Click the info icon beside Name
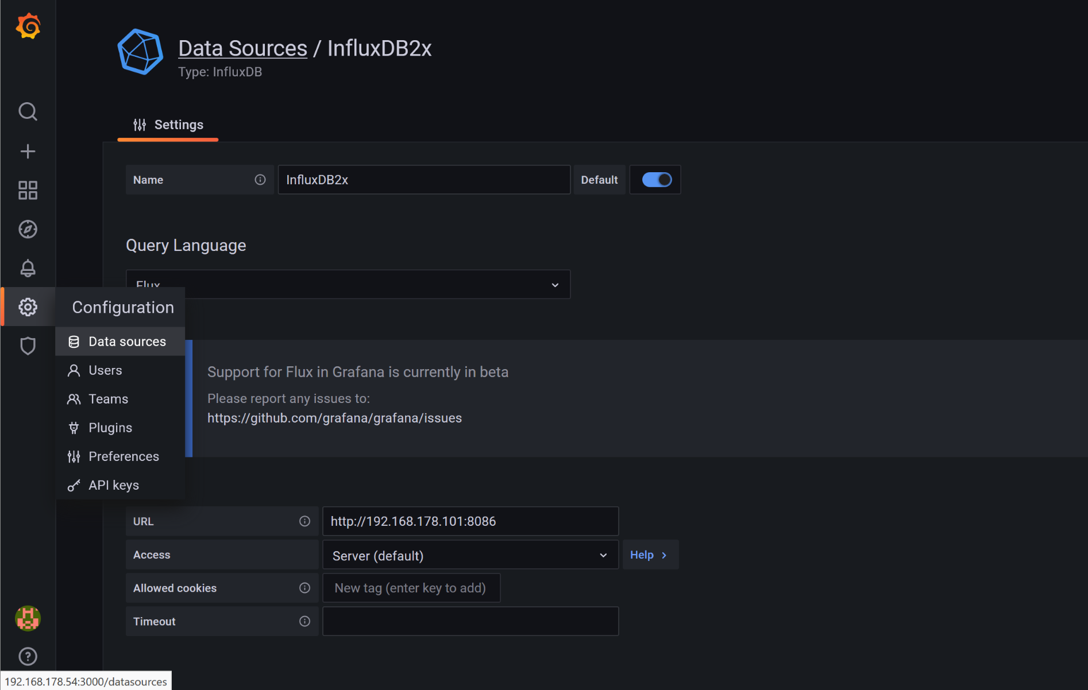Image resolution: width=1088 pixels, height=690 pixels. coord(260,180)
